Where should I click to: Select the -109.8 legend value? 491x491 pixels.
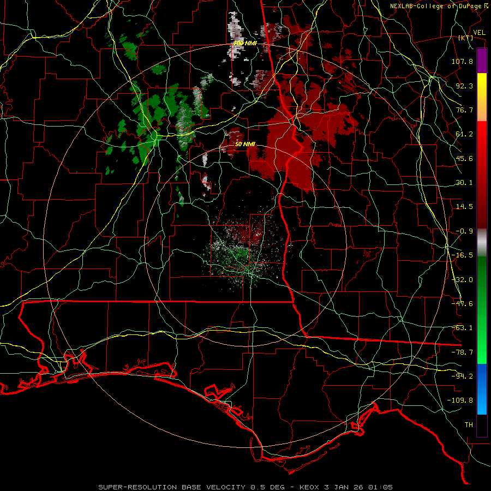pos(460,400)
